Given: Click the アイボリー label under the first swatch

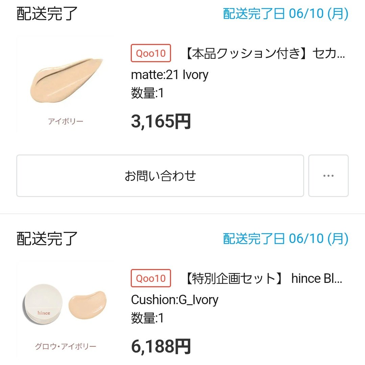Looking at the screenshot, I should [66, 121].
